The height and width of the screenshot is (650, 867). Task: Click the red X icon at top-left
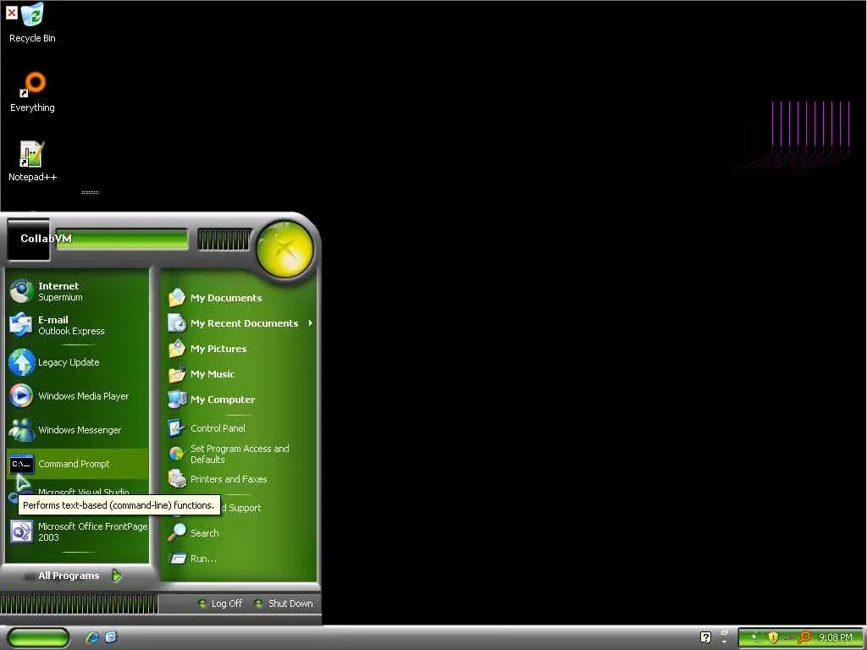tap(11, 12)
